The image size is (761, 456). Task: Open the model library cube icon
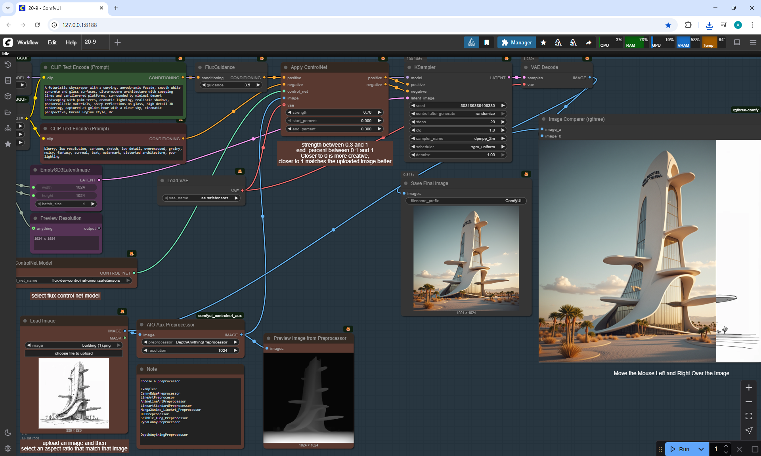(x=8, y=96)
